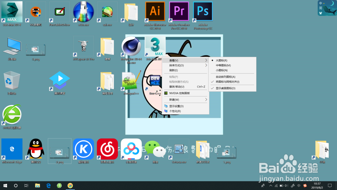Image resolution: width=337 pixels, height=190 pixels.
Task: Open File Explorer from the taskbar
Action: pos(37,186)
